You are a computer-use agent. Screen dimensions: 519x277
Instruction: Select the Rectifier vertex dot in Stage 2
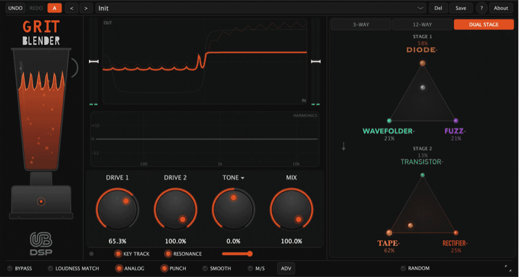point(456,232)
